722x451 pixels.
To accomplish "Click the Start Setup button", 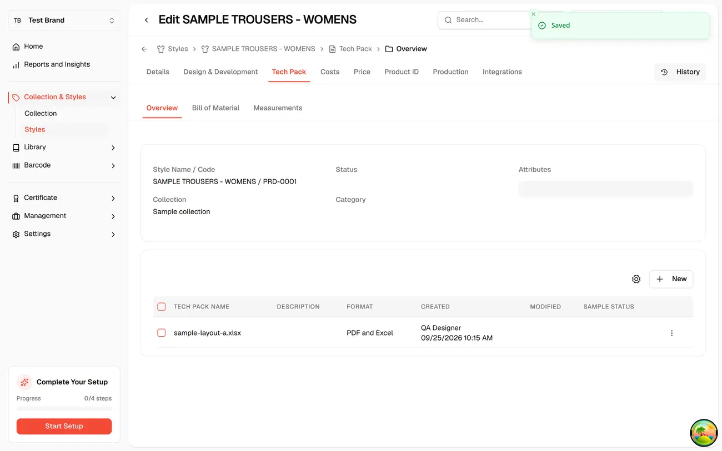I will (64, 426).
